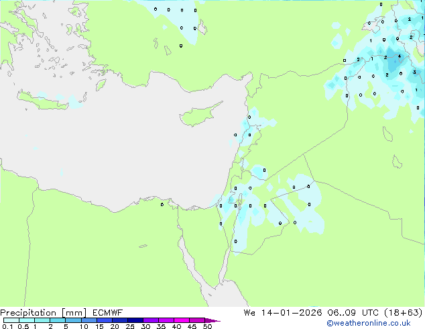Select the legend scale label "35"
This screenshot has width=425, height=329.
click(161, 326)
